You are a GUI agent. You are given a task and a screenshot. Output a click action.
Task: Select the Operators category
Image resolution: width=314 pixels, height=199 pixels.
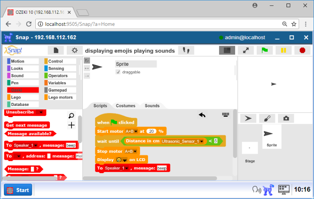(60, 76)
